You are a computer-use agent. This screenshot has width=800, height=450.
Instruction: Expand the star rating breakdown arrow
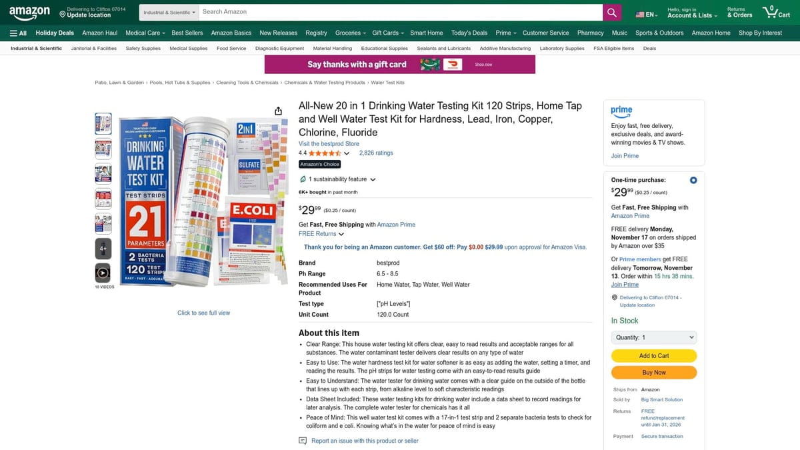(347, 153)
